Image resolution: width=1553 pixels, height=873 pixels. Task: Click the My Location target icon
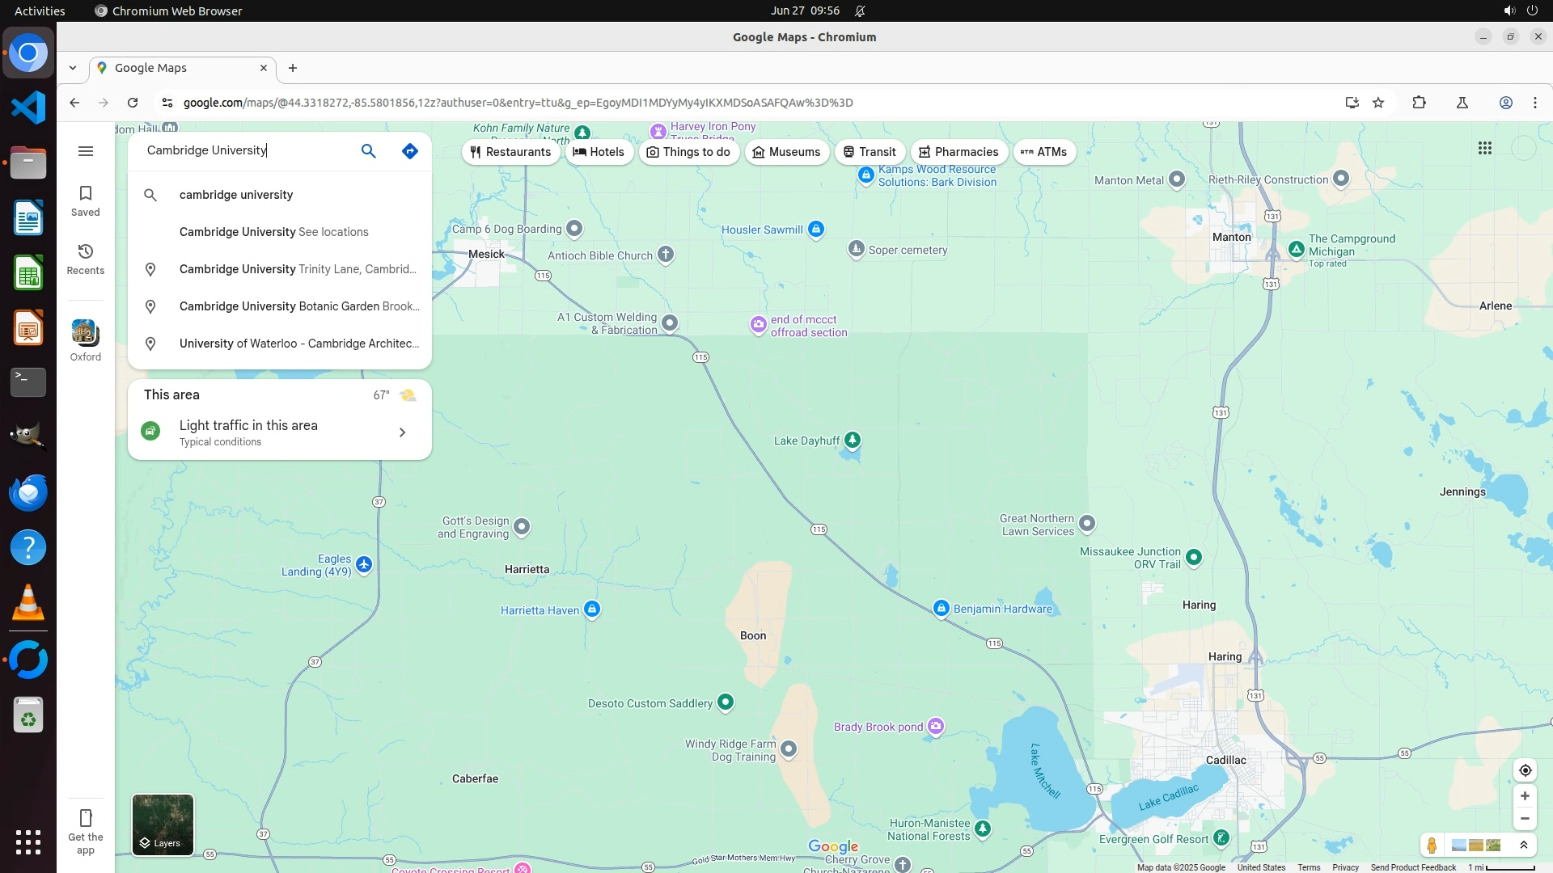pos(1525,770)
